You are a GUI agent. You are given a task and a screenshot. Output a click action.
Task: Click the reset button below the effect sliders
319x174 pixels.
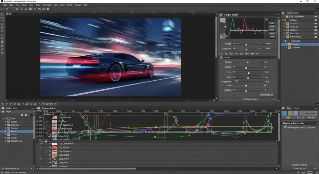coord(267,95)
